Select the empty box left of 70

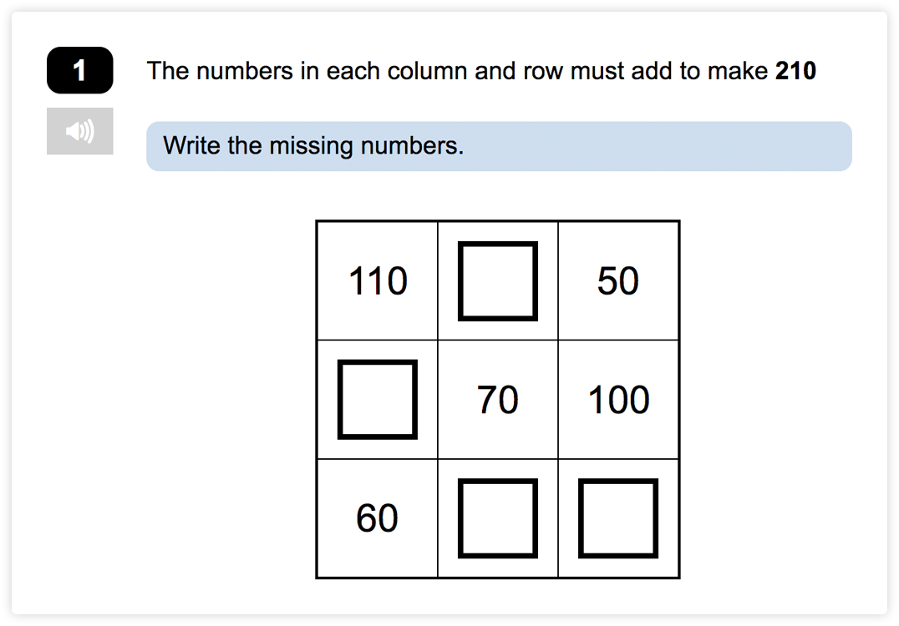(377, 399)
